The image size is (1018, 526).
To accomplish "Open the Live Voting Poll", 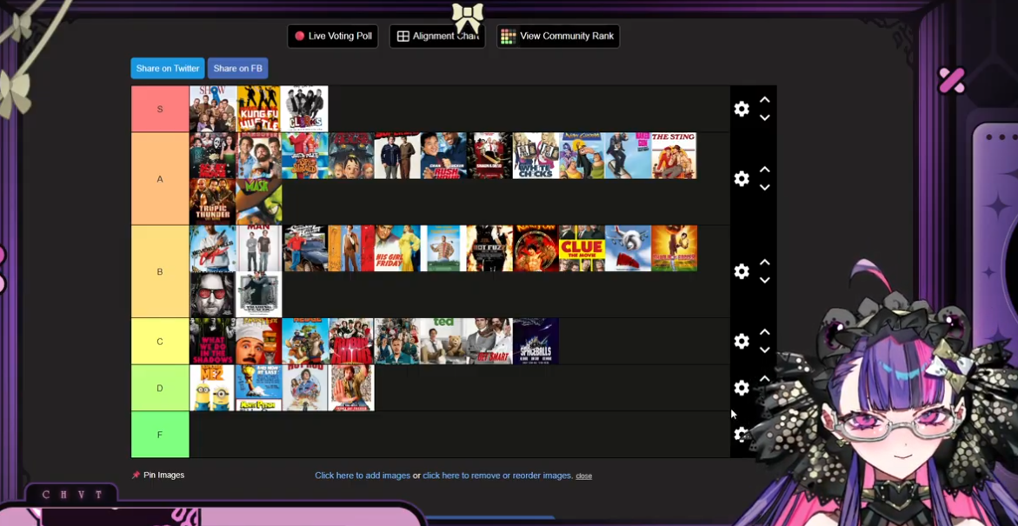I will tap(333, 37).
